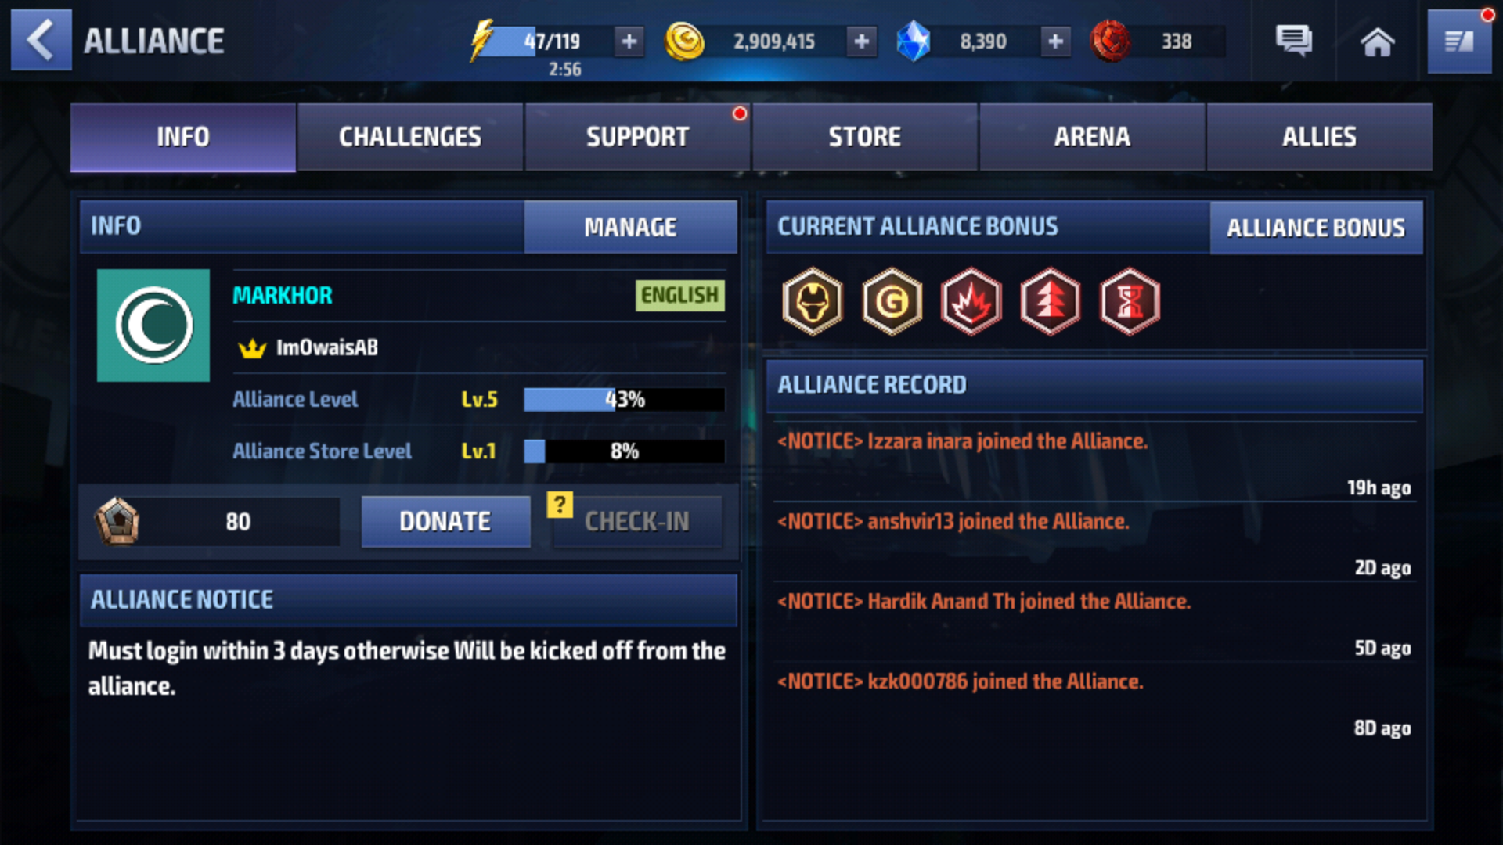This screenshot has width=1503, height=845.
Task: Click the DONATE button
Action: coord(445,521)
